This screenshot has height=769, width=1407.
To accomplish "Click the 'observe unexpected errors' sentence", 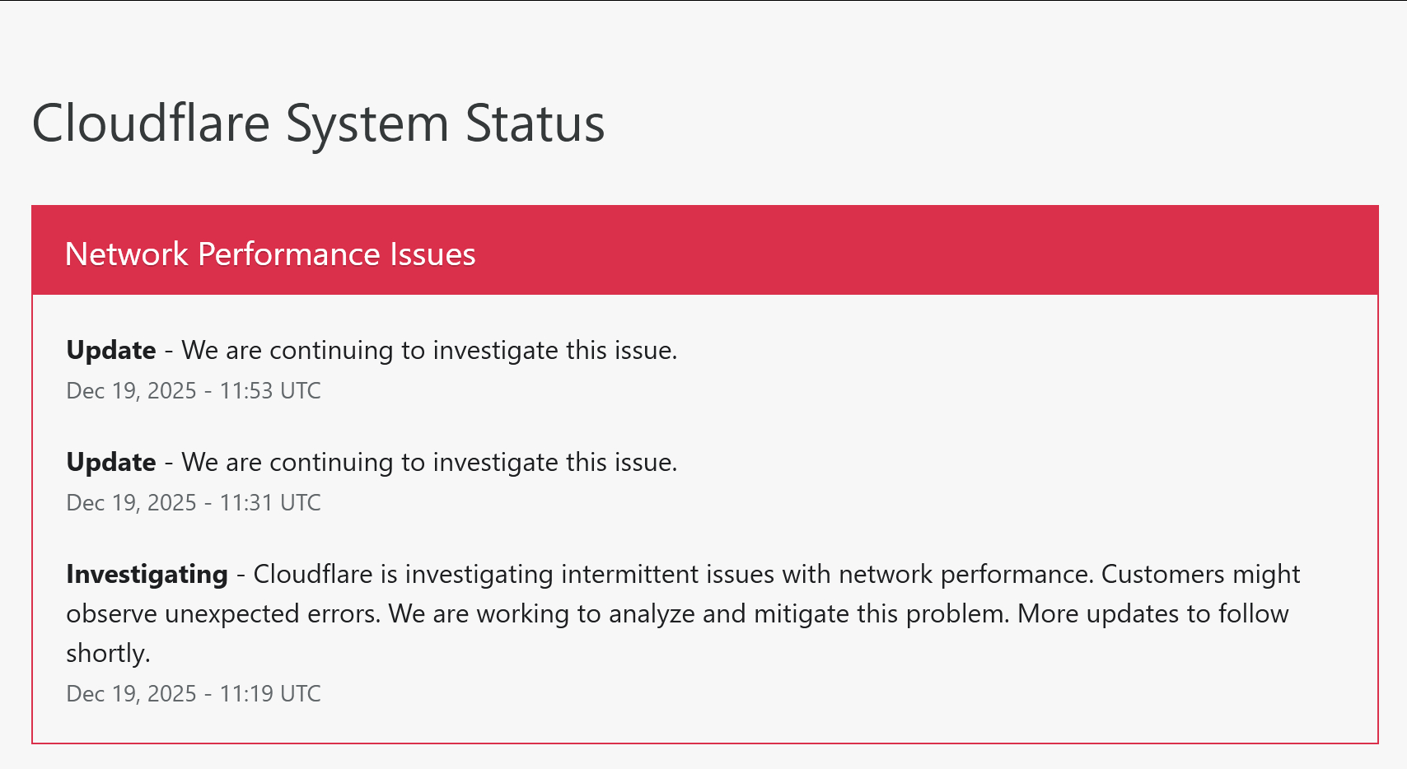I will point(223,613).
